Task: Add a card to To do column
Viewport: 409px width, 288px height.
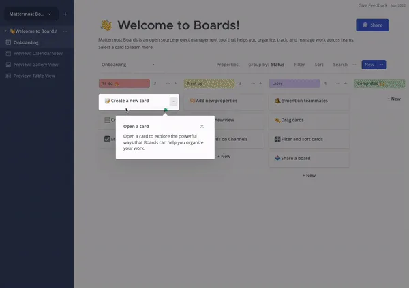Action: tap(176, 83)
